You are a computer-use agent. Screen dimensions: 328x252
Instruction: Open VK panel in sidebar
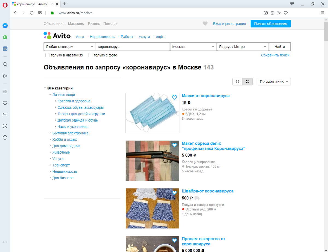pyautogui.click(x=5, y=49)
